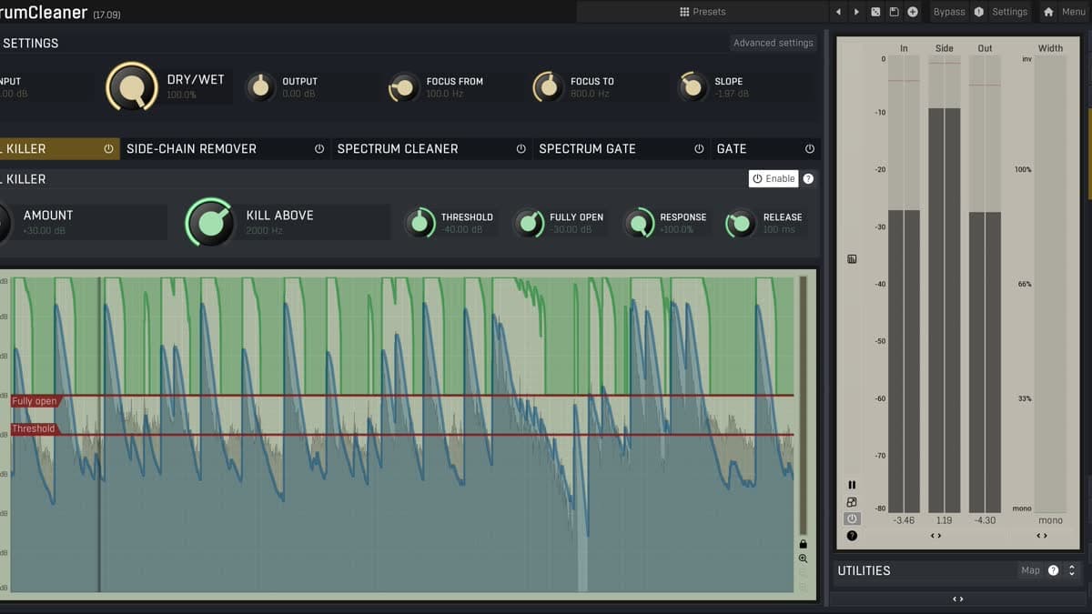Screen dimensions: 1092x614
Task: Open the Menu button
Action: [x=1074, y=12]
